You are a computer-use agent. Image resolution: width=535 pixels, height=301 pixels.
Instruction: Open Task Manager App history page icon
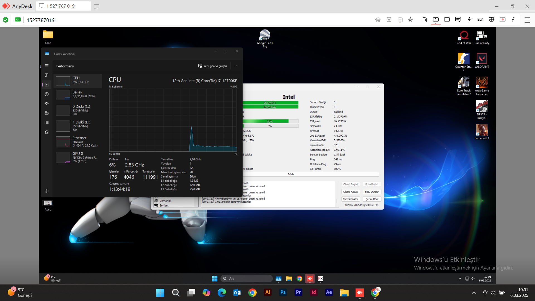(x=47, y=94)
